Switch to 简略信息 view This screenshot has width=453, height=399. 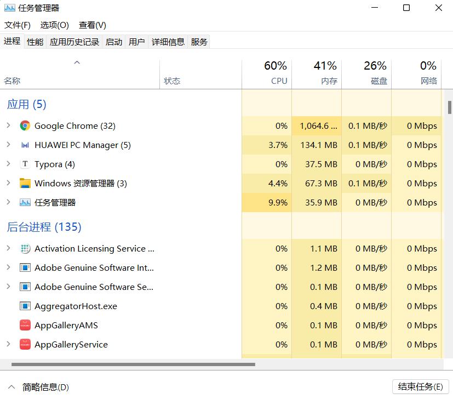coord(38,387)
